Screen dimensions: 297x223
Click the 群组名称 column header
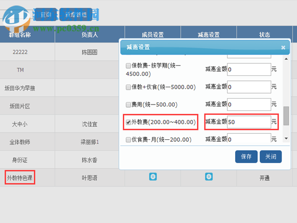(x=20, y=35)
